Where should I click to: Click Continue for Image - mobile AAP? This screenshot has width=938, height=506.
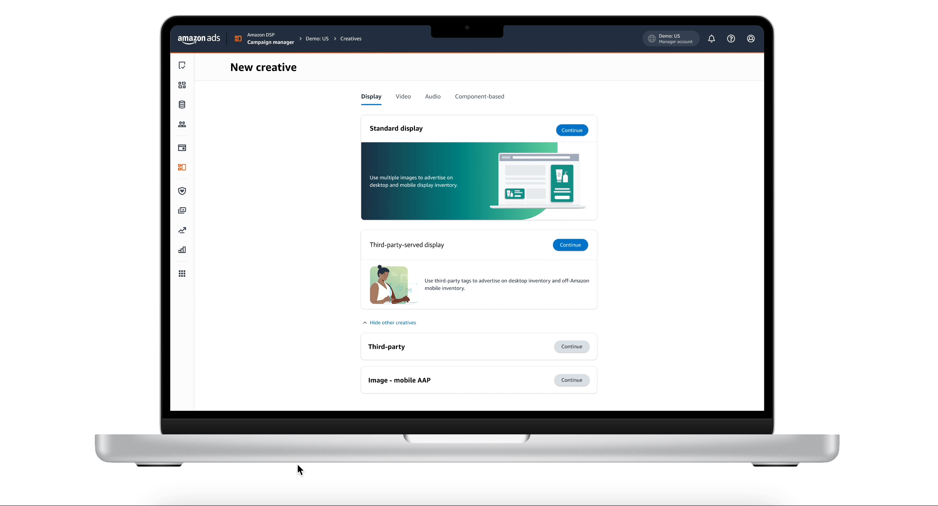tap(571, 380)
